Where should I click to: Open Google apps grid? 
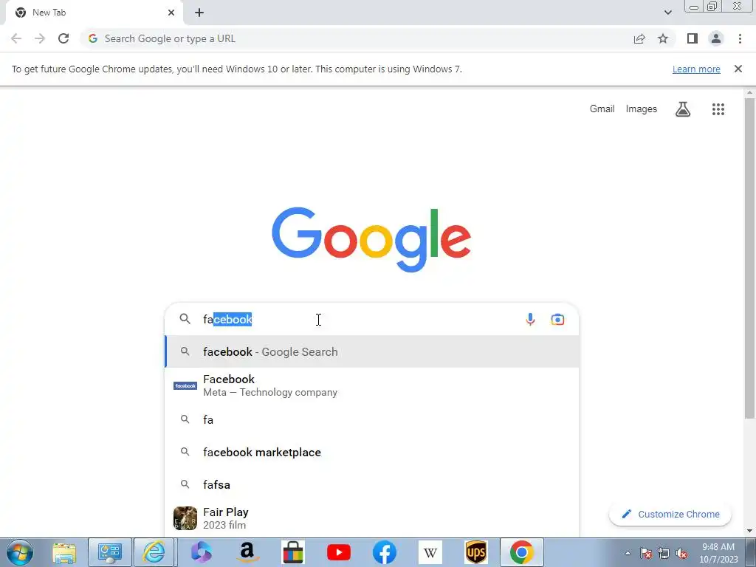click(x=718, y=109)
